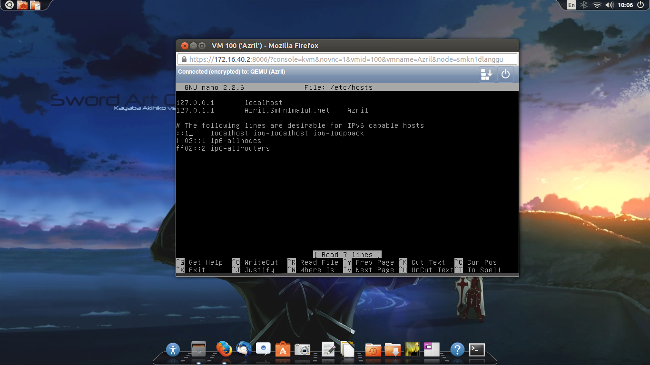Open the chat messenger icon in dock

tap(263, 349)
